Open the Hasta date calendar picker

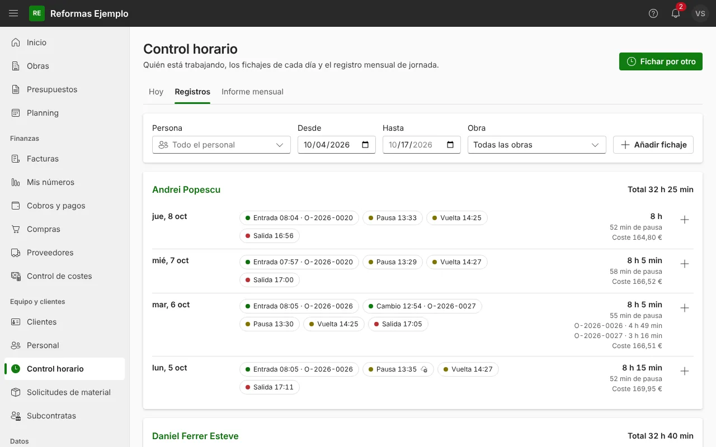pyautogui.click(x=450, y=145)
